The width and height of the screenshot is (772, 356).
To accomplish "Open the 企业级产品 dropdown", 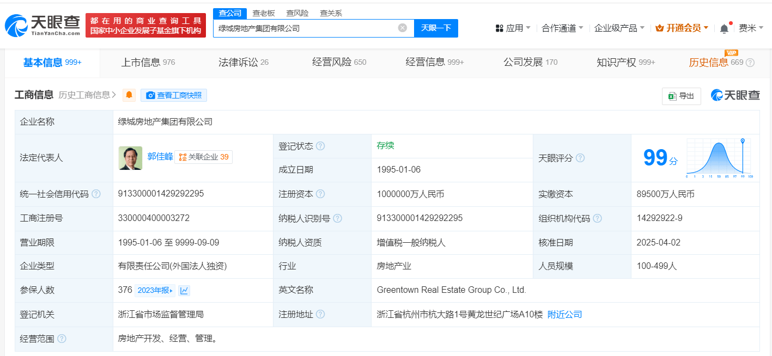I will pos(619,28).
